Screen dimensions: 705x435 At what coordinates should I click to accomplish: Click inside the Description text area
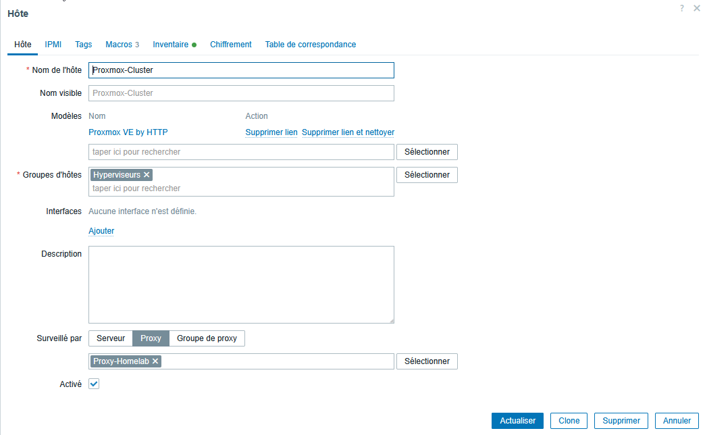point(240,284)
